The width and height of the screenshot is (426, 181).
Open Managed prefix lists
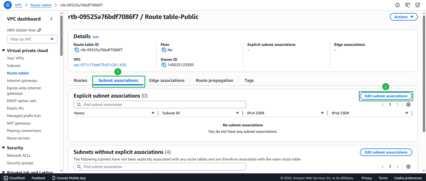[x=24, y=116]
